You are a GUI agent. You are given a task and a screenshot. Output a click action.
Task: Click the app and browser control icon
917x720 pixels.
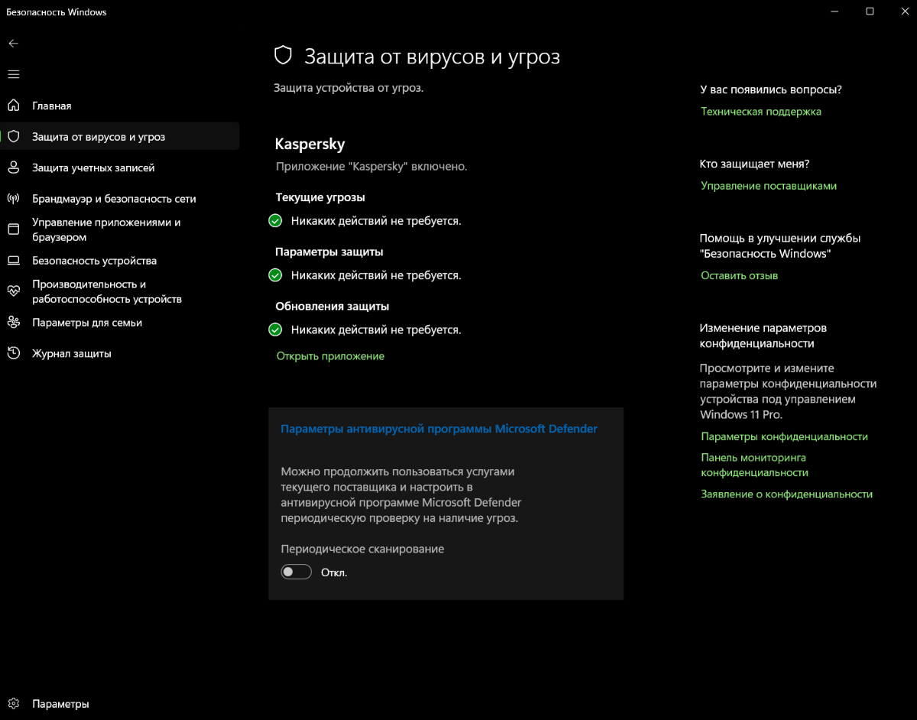pos(13,229)
